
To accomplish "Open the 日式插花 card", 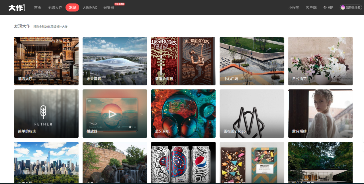I will (x=320, y=61).
